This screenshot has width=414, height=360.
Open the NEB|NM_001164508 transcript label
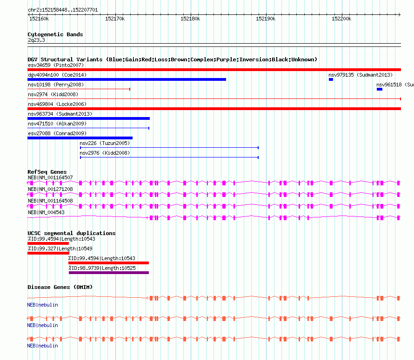50,201
